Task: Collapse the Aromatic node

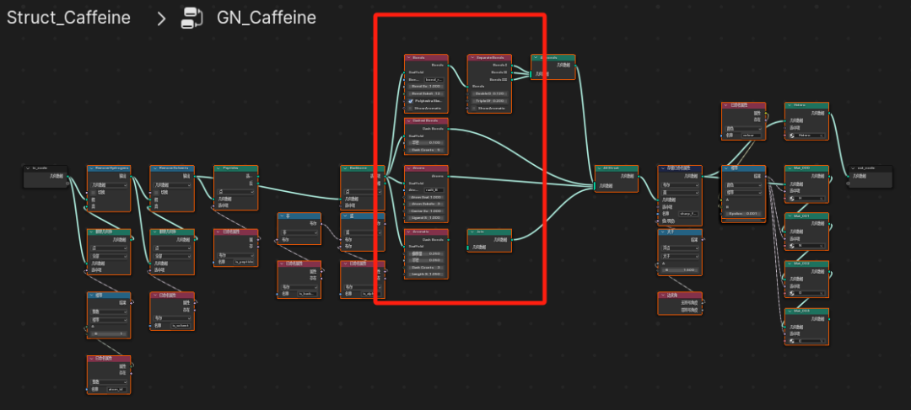Action: pos(408,232)
